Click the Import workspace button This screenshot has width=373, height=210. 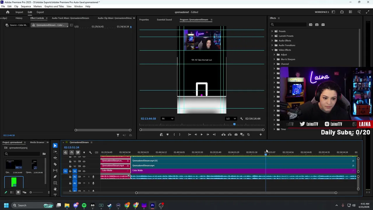[19, 12]
